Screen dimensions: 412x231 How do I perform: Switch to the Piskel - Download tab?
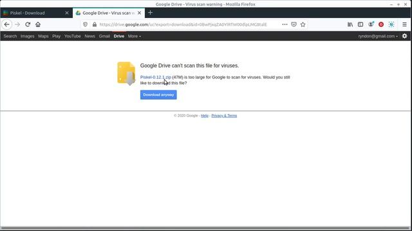coord(36,13)
